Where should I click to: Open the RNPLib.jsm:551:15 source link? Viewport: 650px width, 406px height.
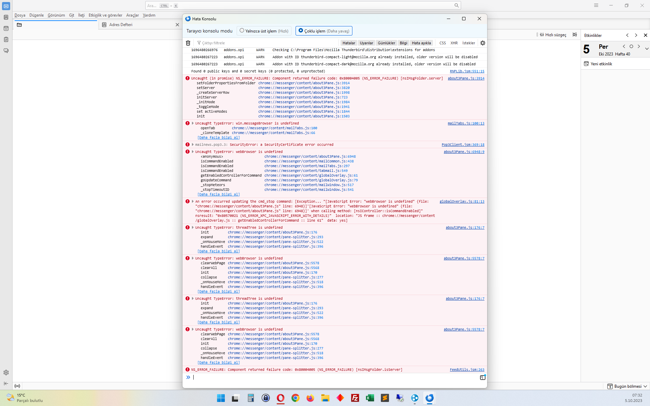click(467, 71)
